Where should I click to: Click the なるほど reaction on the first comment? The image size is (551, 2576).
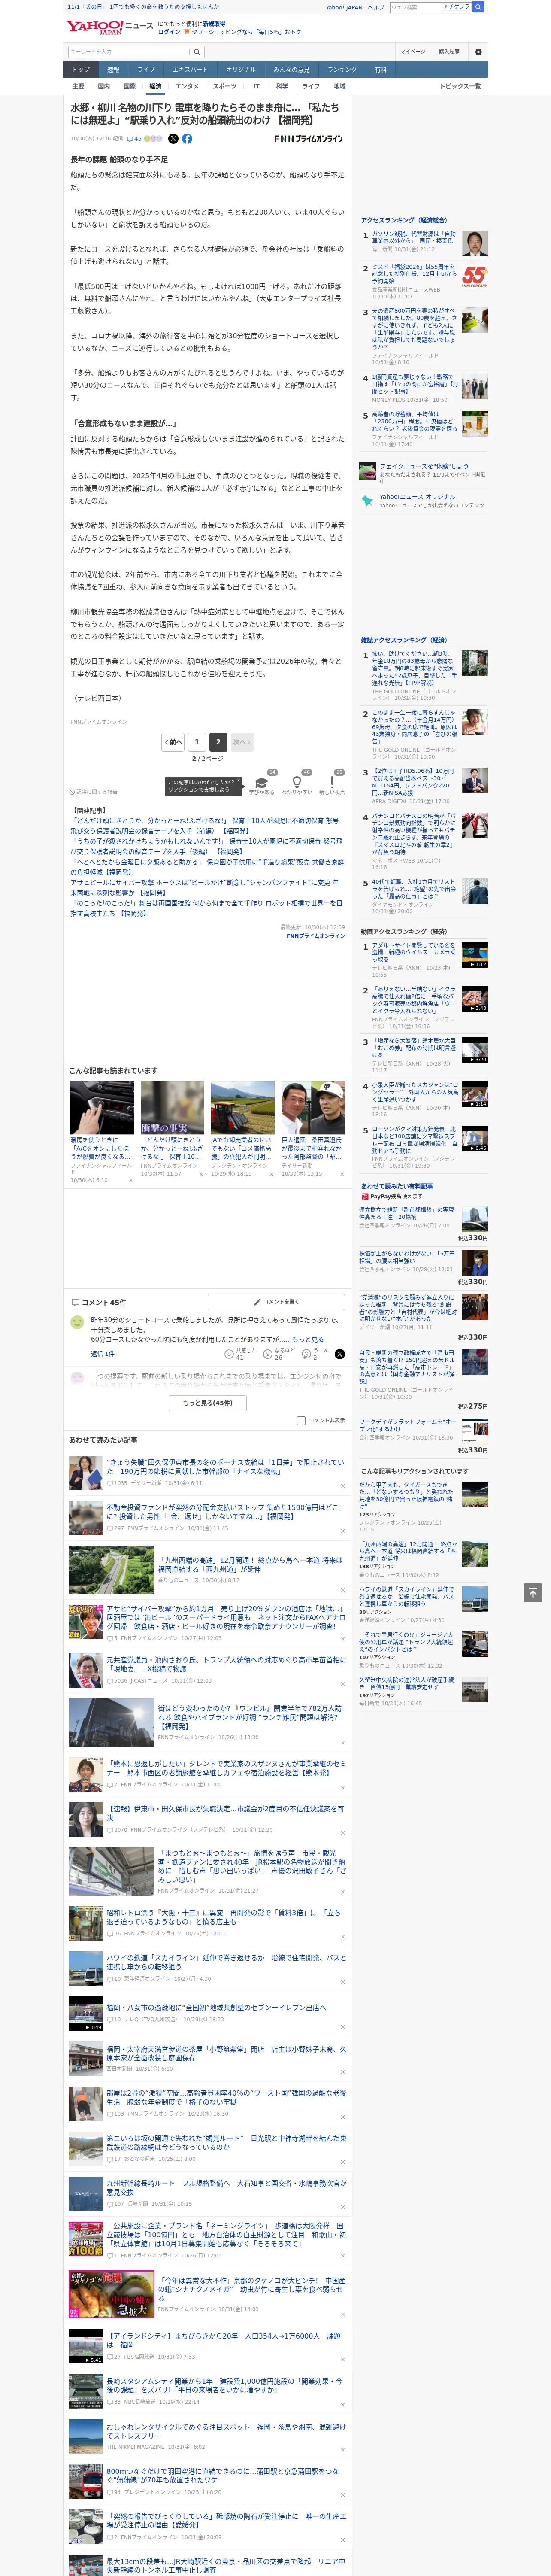coord(279,1354)
